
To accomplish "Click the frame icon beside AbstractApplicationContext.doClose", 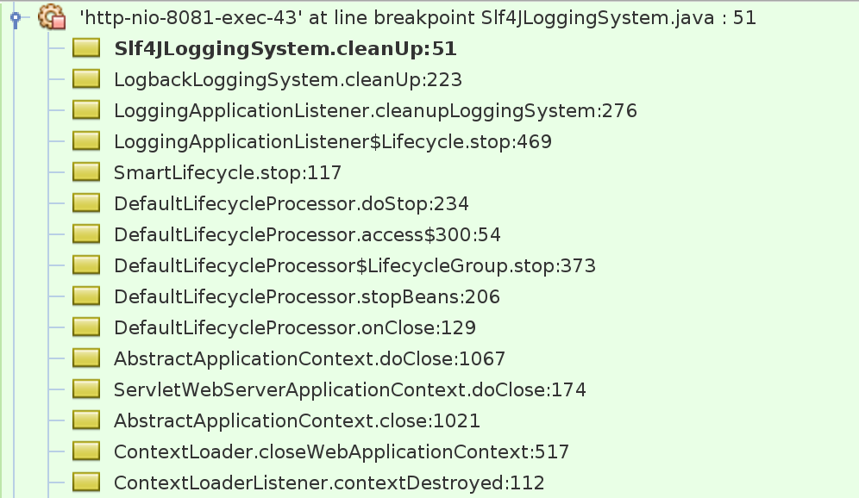I will pos(86,358).
